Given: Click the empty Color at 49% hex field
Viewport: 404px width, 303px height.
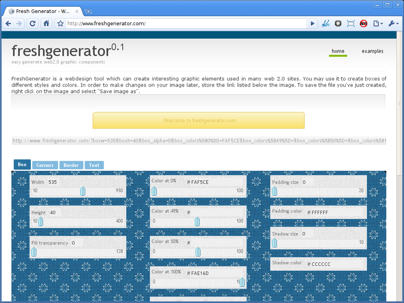Looking at the screenshot, I should pyautogui.click(x=217, y=213).
